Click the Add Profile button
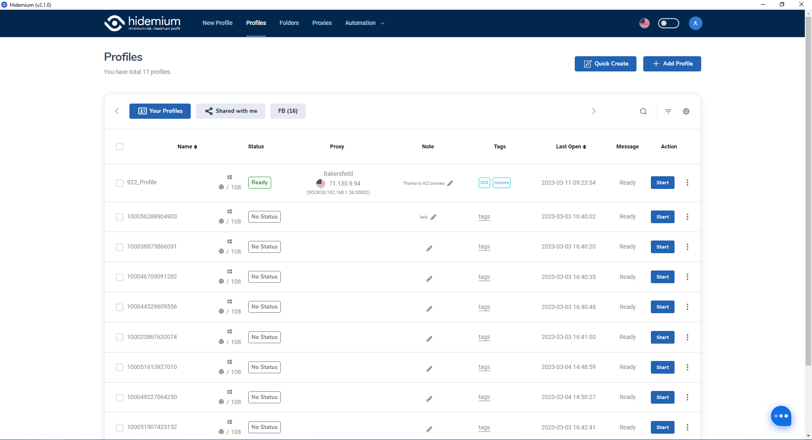The height and width of the screenshot is (440, 812). 672,64
